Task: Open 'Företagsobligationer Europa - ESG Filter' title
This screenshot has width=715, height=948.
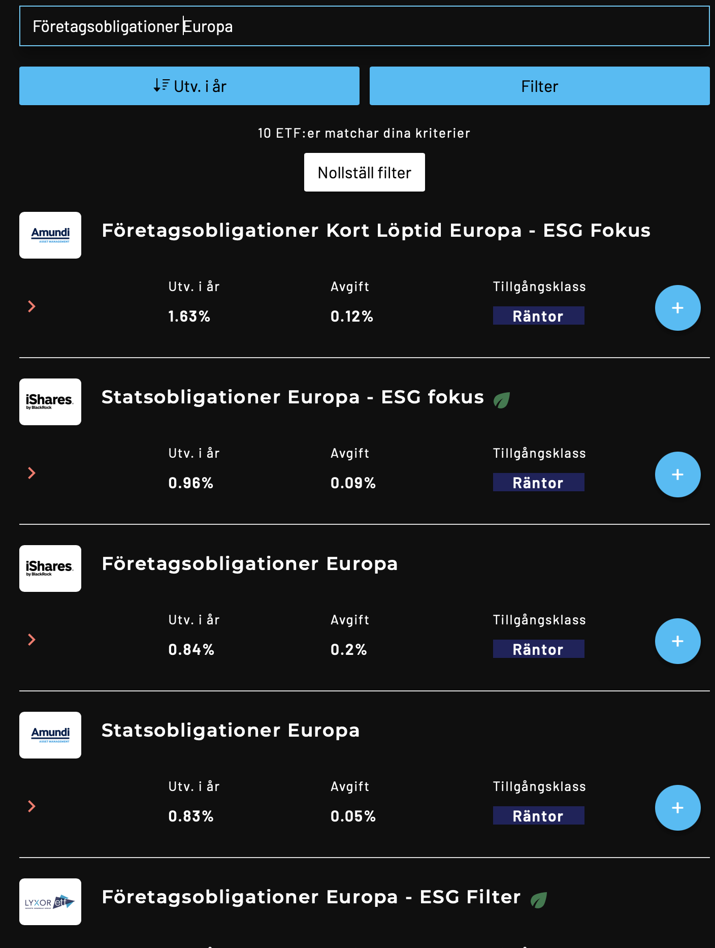Action: 311,897
